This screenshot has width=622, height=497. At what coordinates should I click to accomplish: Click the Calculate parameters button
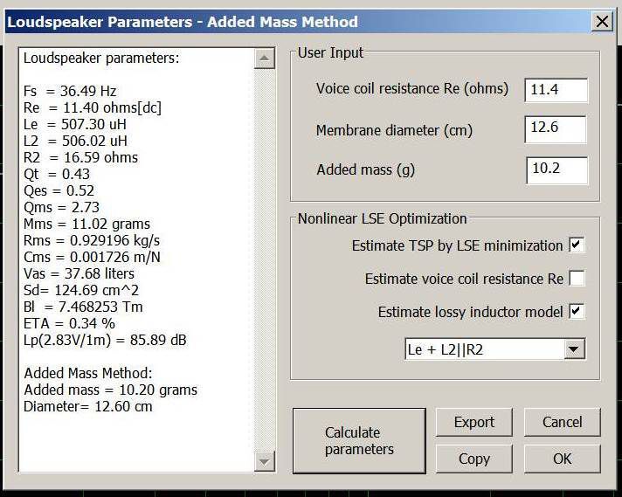pyautogui.click(x=359, y=441)
